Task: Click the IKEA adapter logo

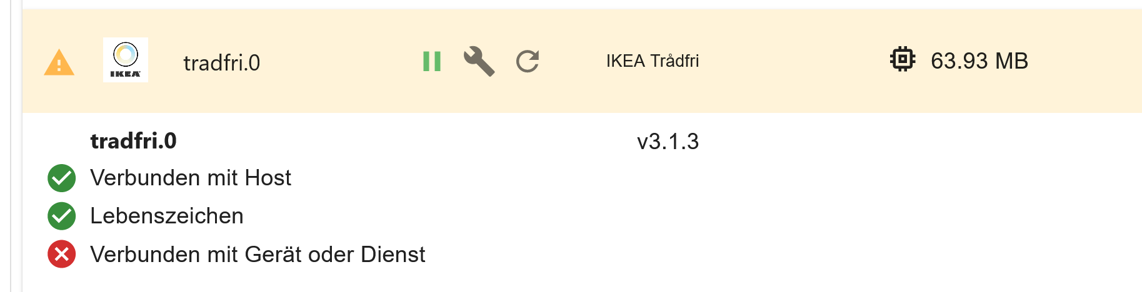Action: [x=126, y=60]
